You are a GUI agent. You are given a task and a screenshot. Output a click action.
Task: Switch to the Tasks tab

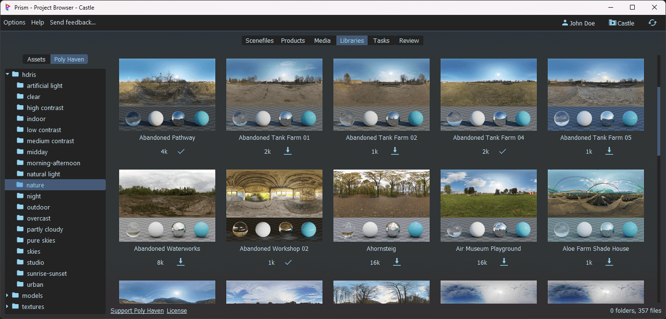tap(382, 41)
